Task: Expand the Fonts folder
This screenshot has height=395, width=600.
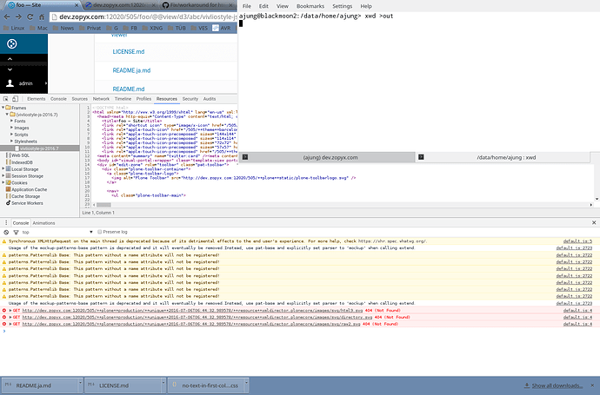Action: click(12, 121)
